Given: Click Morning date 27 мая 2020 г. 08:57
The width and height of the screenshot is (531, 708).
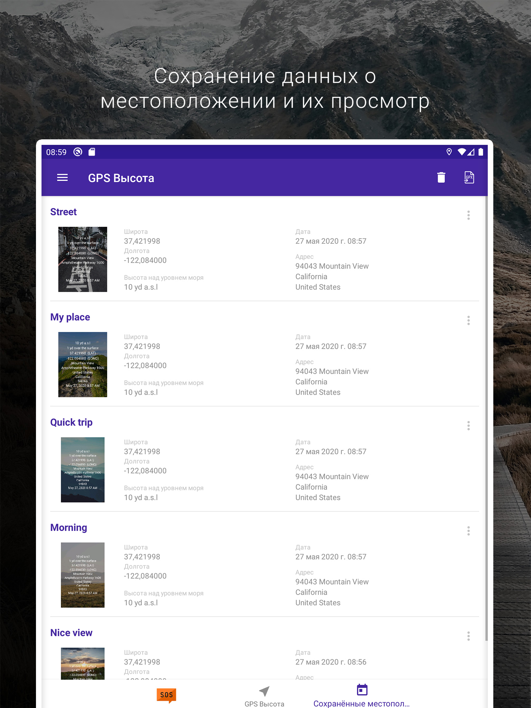Looking at the screenshot, I should point(331,557).
